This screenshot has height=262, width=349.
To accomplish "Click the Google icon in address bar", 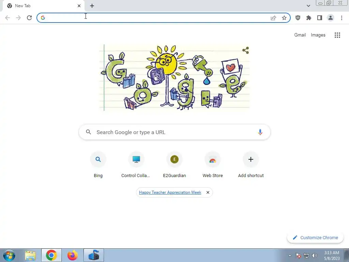I will (43, 18).
